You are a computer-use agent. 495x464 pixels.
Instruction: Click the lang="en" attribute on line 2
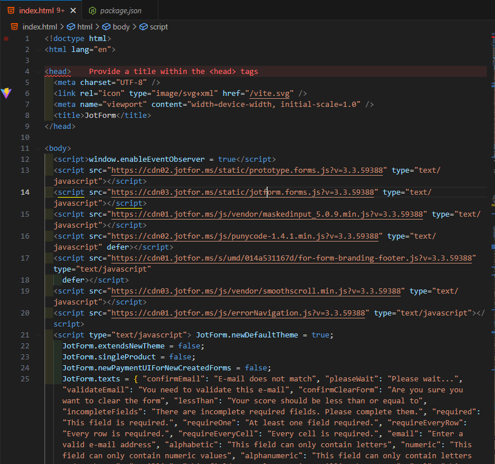(x=91, y=50)
